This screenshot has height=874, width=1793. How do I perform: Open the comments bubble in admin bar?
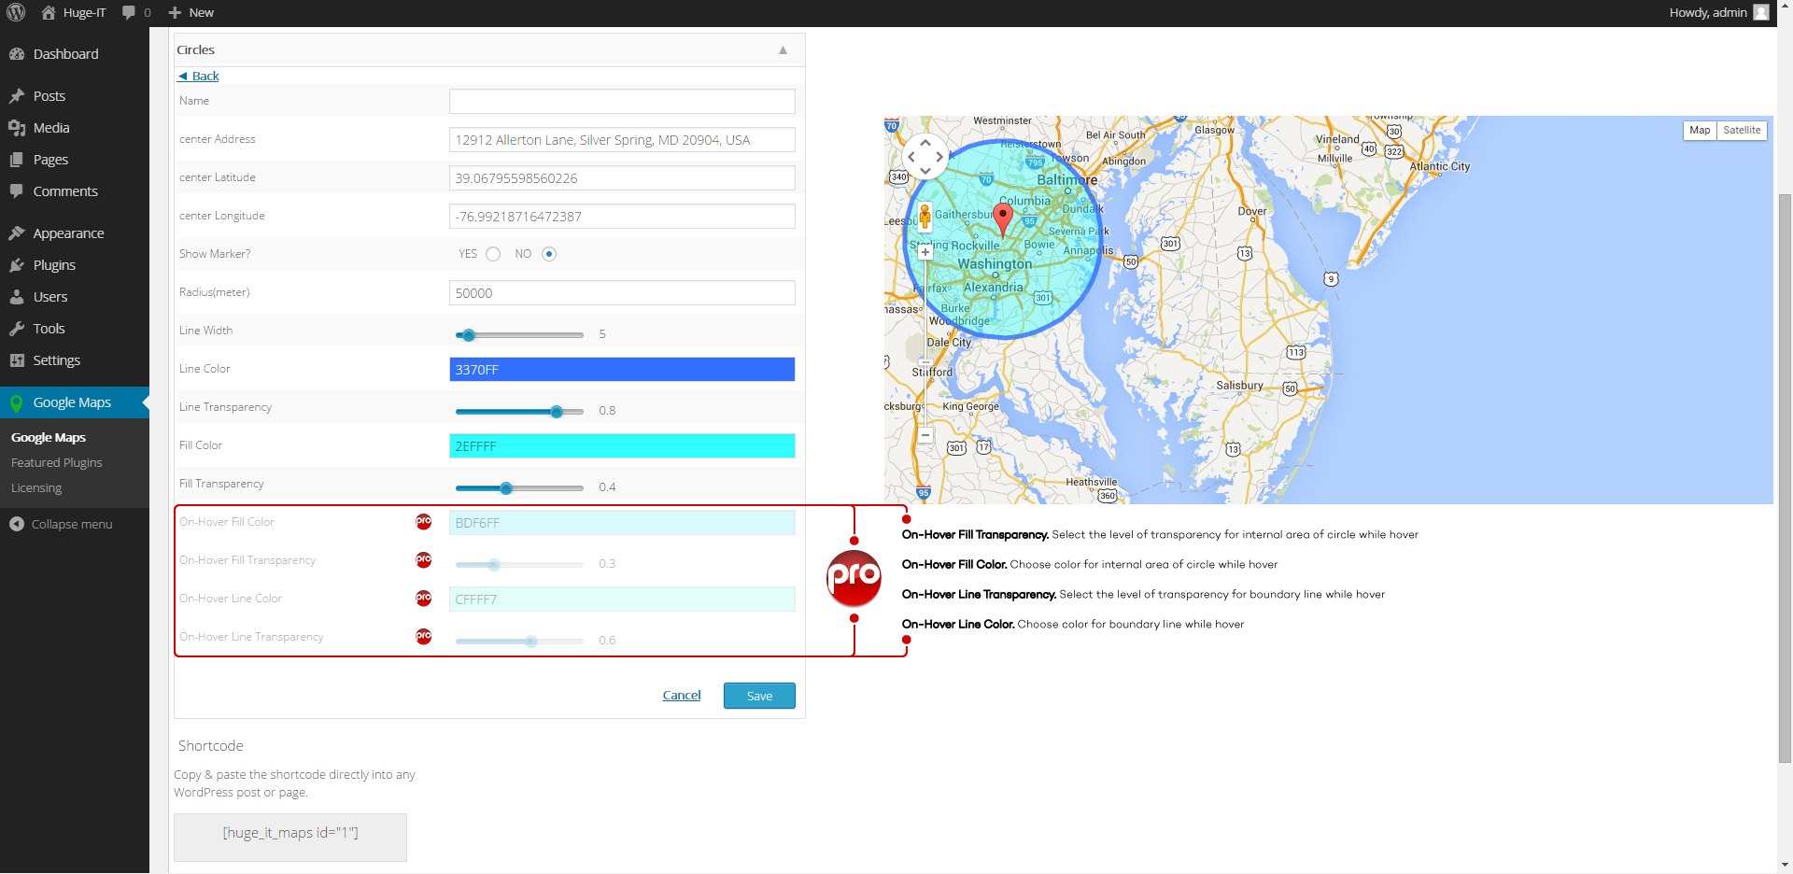pyautogui.click(x=136, y=13)
